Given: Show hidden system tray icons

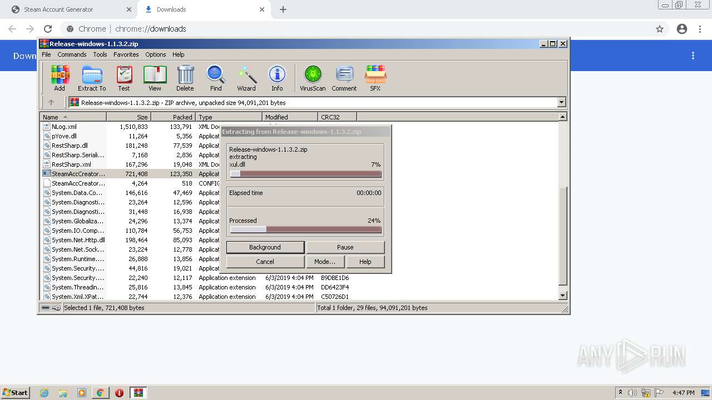Looking at the screenshot, I should 620,393.
